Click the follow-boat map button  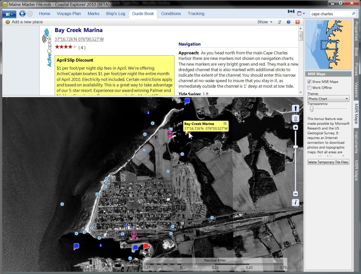[296, 118]
